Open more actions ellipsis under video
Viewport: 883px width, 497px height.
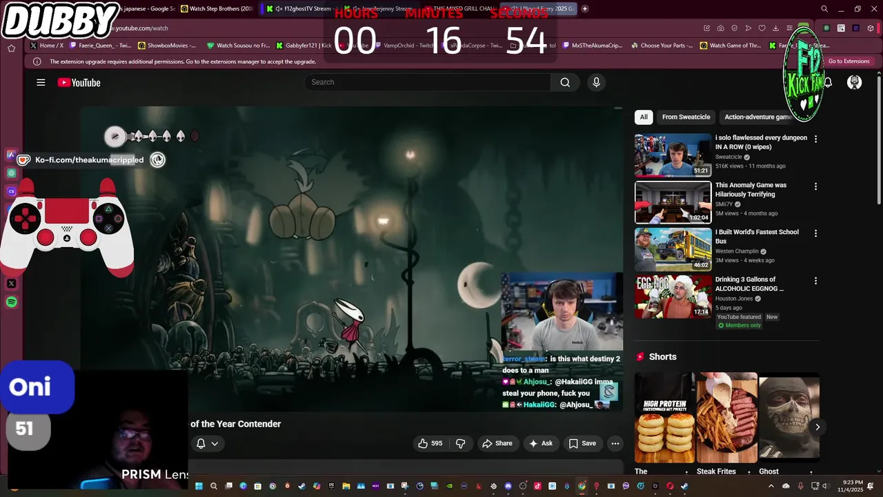615,443
